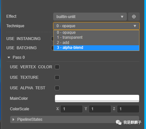The height and width of the screenshot is (129, 146).
Task: Open the builtin-unlit Effect dropdown
Action: [90, 17]
